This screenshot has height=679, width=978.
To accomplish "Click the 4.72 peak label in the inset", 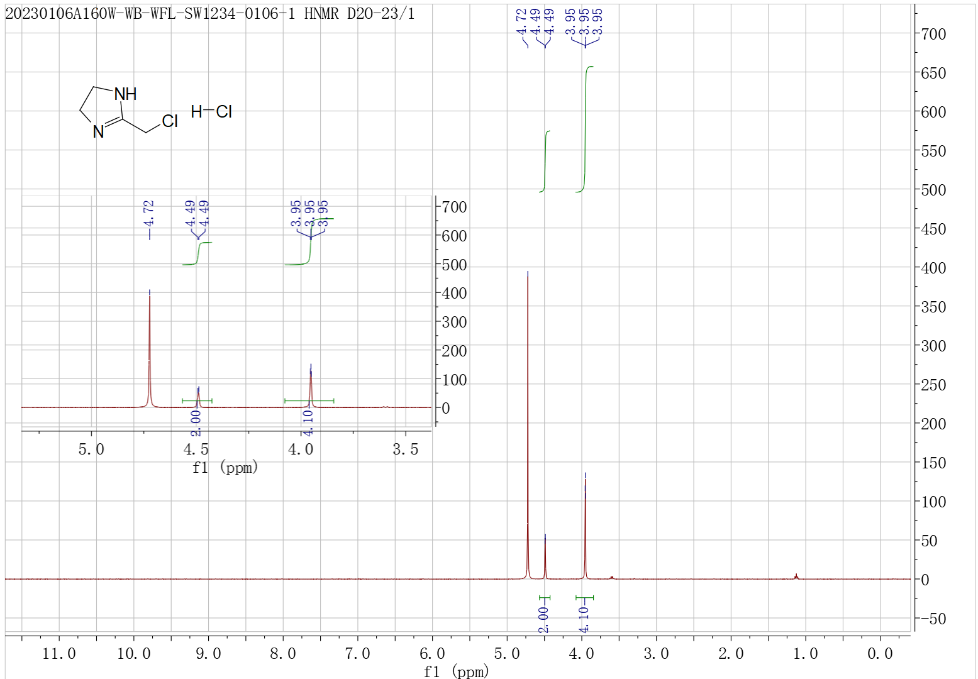I will click(x=149, y=214).
